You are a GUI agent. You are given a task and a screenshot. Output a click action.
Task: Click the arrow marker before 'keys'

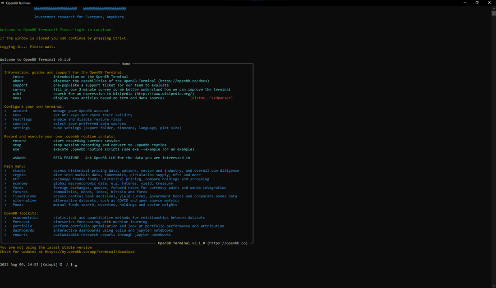pyautogui.click(x=5, y=115)
